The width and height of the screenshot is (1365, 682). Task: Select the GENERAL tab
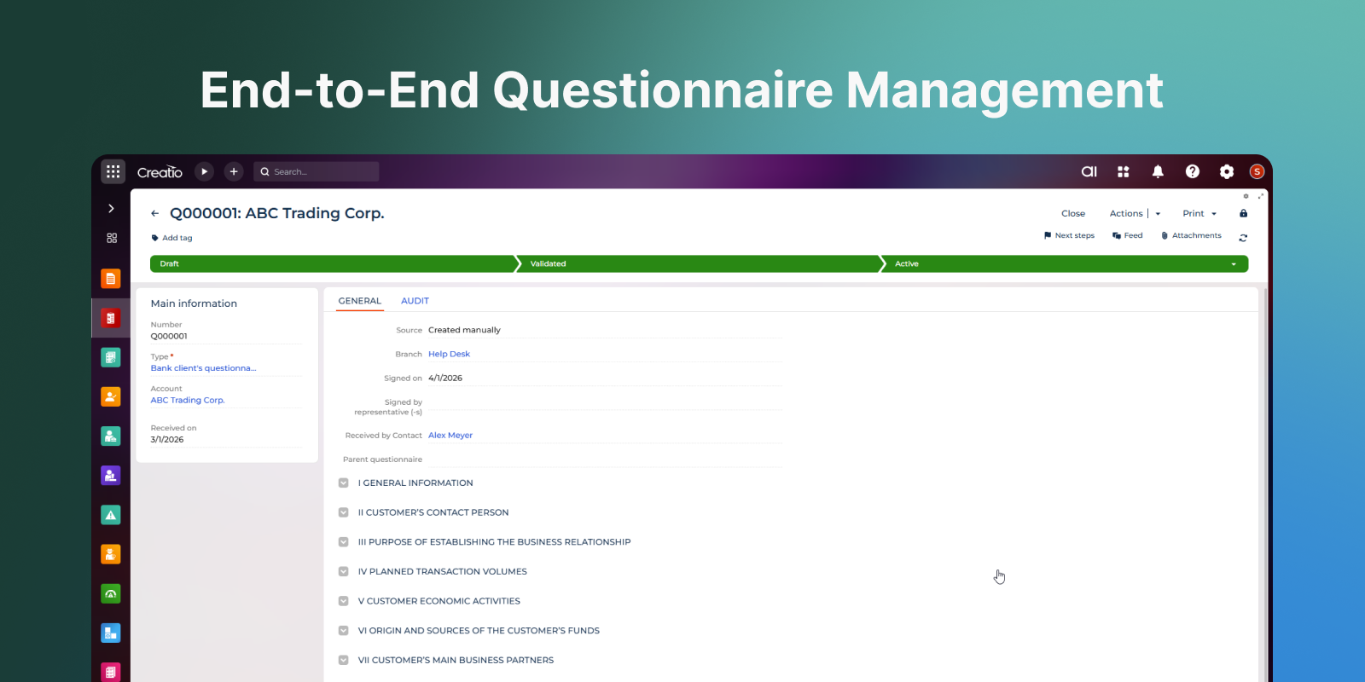click(359, 301)
